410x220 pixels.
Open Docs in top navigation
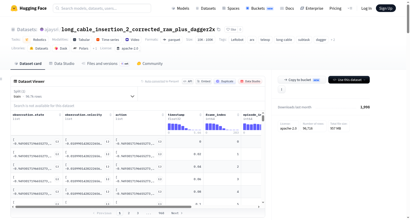click(287, 8)
